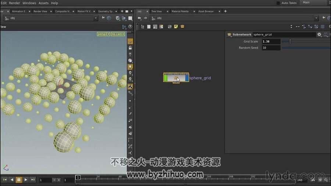Show the network table view icon
The image size is (331, 186).
pos(149,27)
